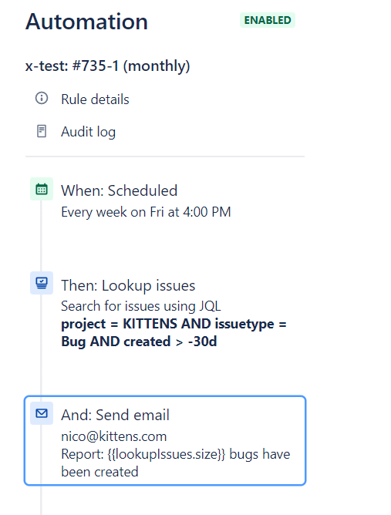The width and height of the screenshot is (391, 515).
Task: Click connector line below the Send email step
Action: [41, 500]
